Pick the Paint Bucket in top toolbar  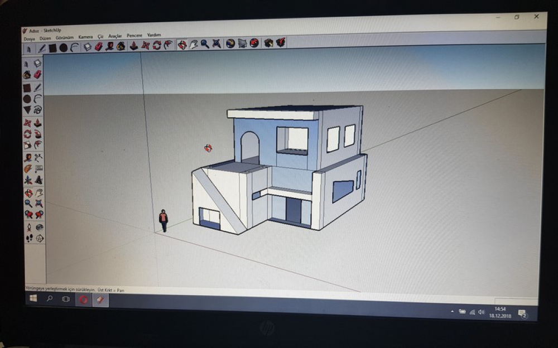point(121,46)
